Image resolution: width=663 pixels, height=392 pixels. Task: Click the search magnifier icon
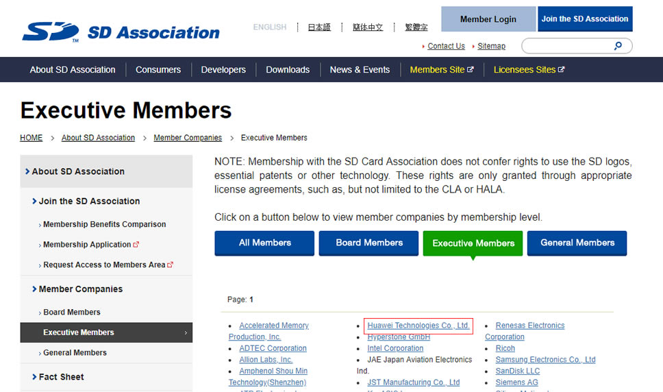[618, 46]
